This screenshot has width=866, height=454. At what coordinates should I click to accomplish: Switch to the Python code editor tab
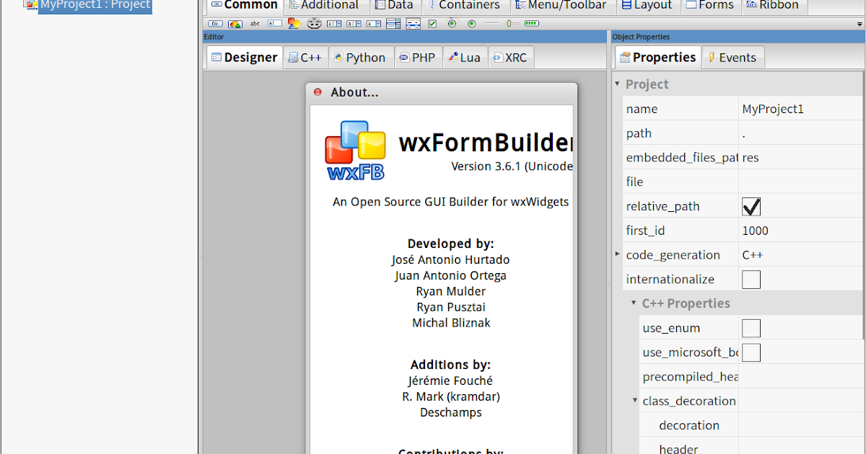[361, 57]
